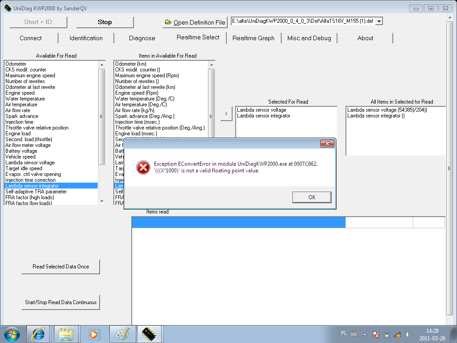Switch to the Identification tab
457x343 pixels.
point(86,38)
